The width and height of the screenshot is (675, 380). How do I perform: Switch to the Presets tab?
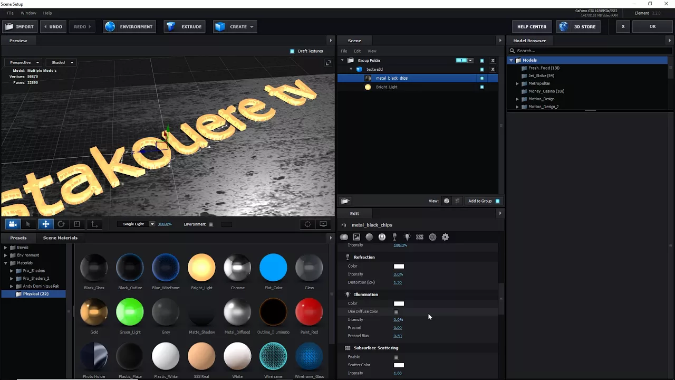pyautogui.click(x=18, y=238)
